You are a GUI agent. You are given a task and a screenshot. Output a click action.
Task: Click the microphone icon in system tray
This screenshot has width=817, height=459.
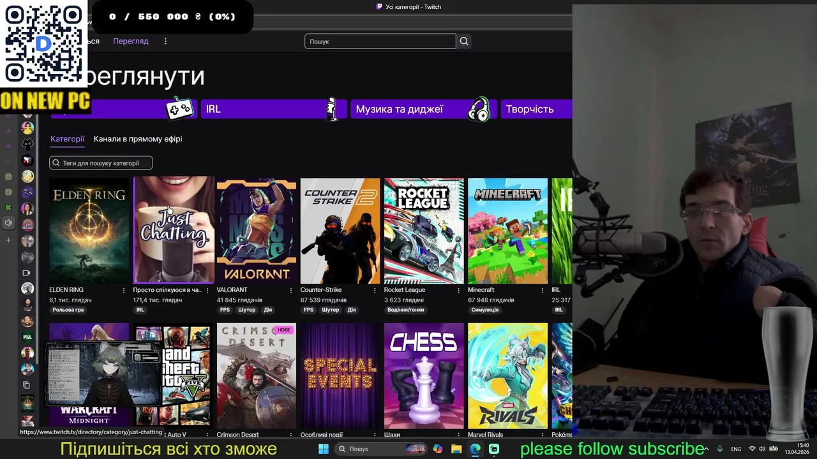tap(720, 449)
